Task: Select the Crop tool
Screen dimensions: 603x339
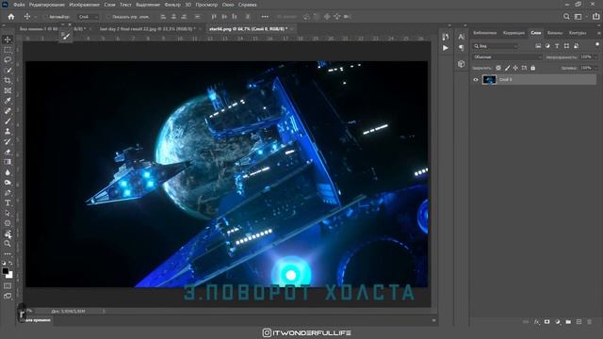Action: (x=8, y=80)
